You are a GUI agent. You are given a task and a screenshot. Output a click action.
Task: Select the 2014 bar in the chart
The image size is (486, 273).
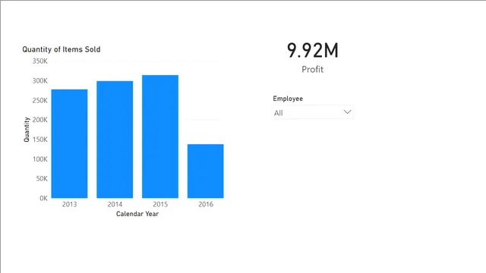(x=115, y=140)
